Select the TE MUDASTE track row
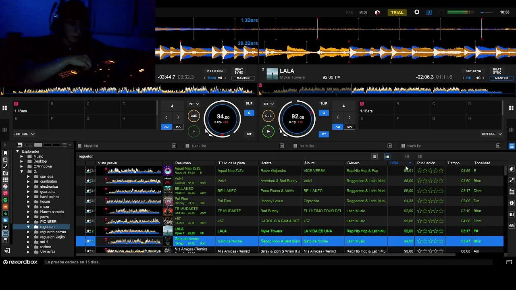The width and height of the screenshot is (516, 290). pyautogui.click(x=289, y=211)
